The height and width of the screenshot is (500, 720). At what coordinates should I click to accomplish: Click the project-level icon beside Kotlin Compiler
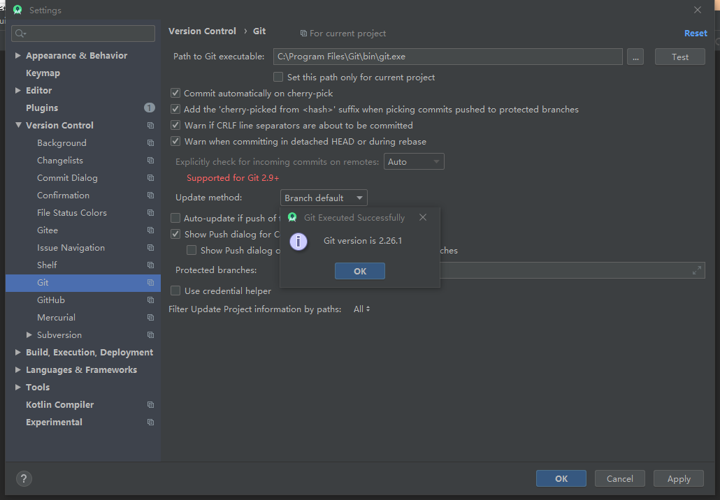(150, 404)
